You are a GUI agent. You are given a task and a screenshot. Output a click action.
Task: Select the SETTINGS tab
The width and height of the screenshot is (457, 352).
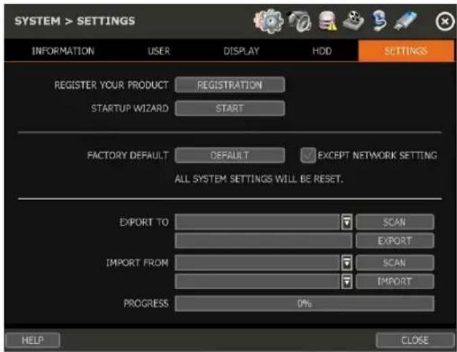tap(406, 51)
